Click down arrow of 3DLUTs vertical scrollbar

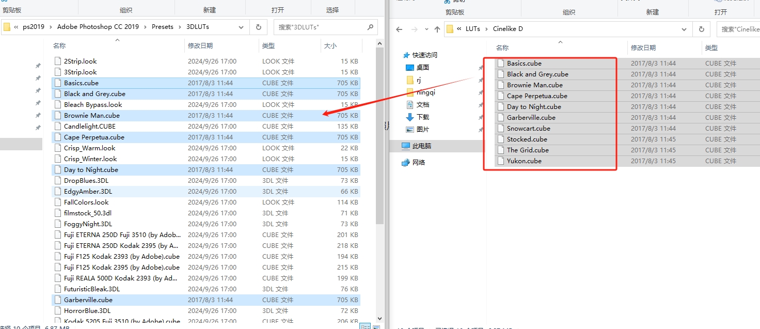(380, 318)
